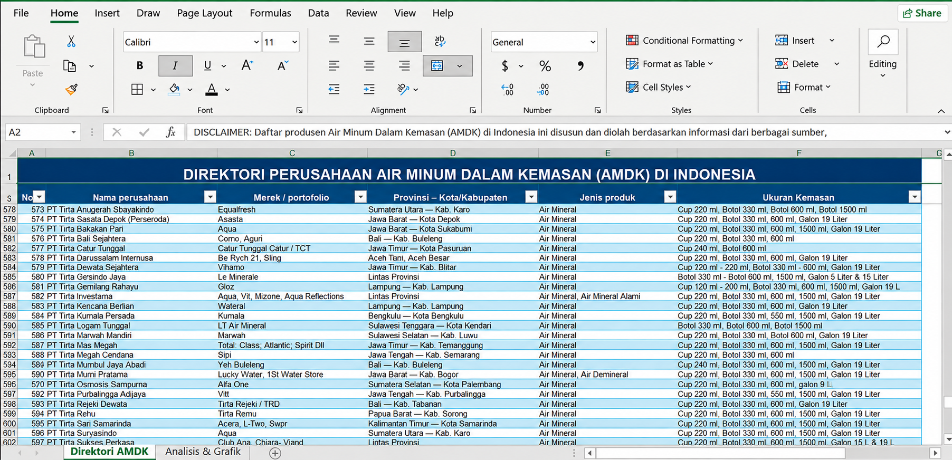The width and height of the screenshot is (952, 460).
Task: Click the add new sheet plus icon
Action: tap(275, 453)
